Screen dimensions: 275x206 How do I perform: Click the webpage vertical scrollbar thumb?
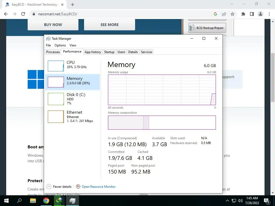point(273,77)
